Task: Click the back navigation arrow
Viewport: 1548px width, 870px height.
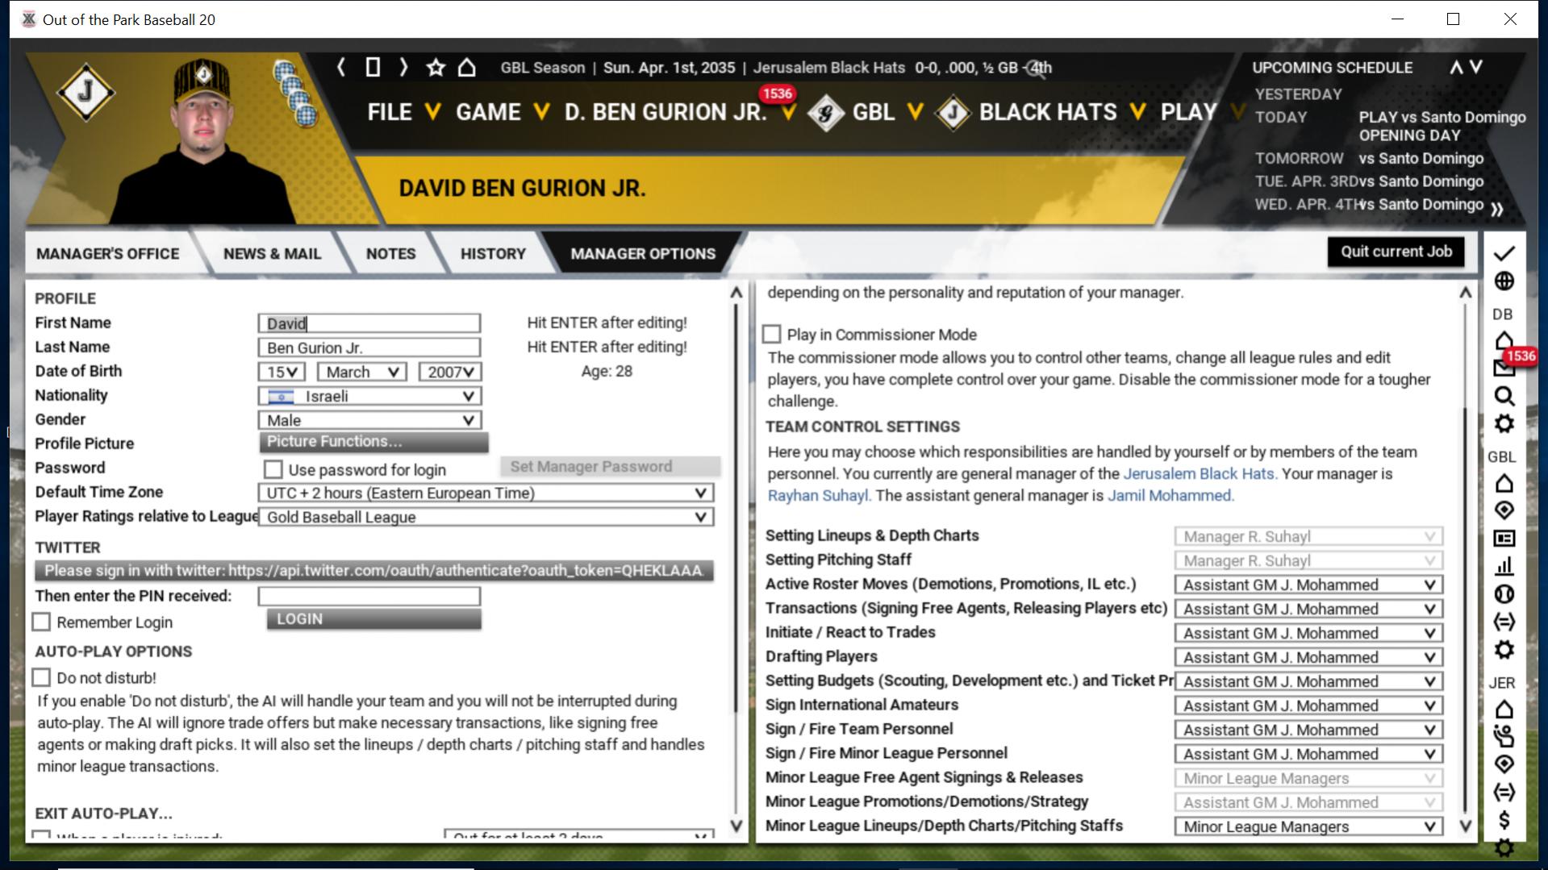Action: click(341, 67)
